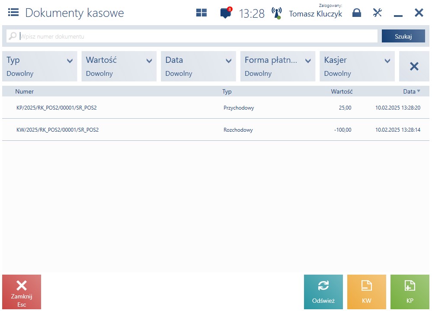The width and height of the screenshot is (432, 311).
Task: Sort by the Numer column header
Action: click(x=25, y=91)
